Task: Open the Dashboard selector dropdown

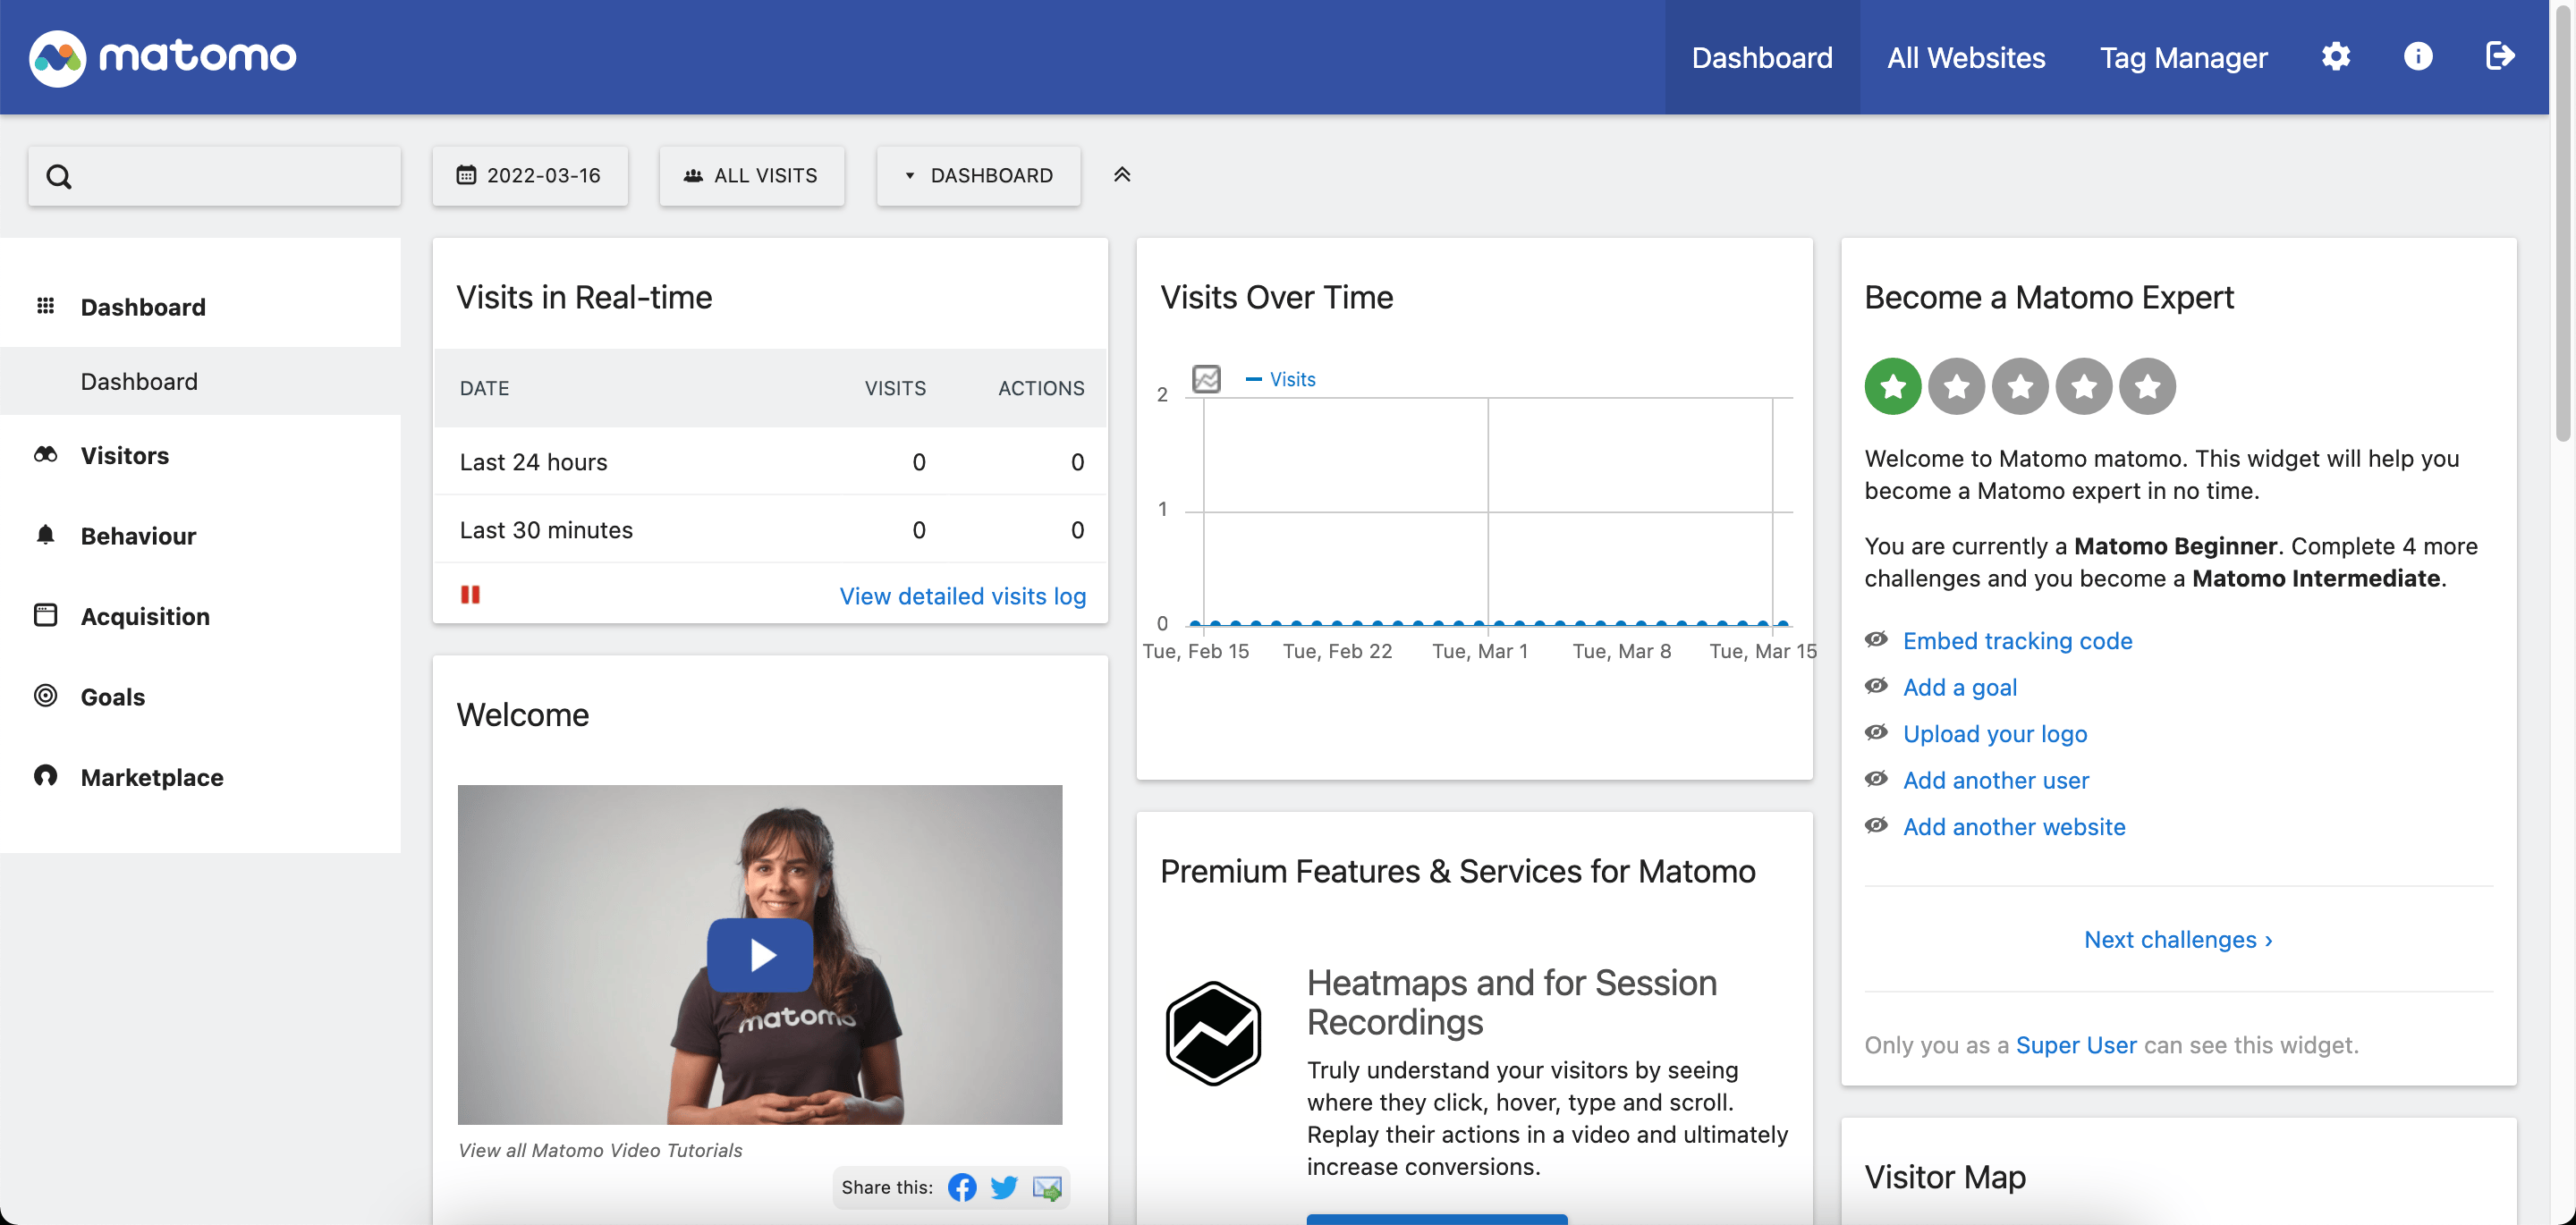Action: [x=978, y=176]
